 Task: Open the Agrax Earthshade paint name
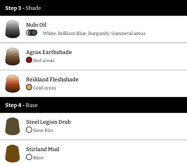point(49,52)
